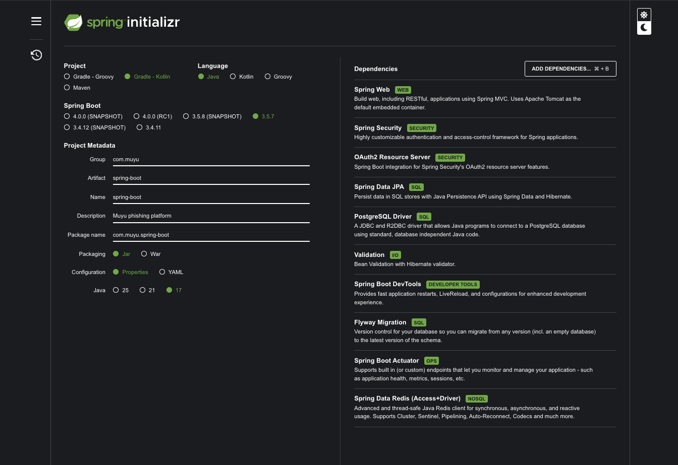
Task: Click the Flyway Migration dependency item
Action: (x=380, y=322)
